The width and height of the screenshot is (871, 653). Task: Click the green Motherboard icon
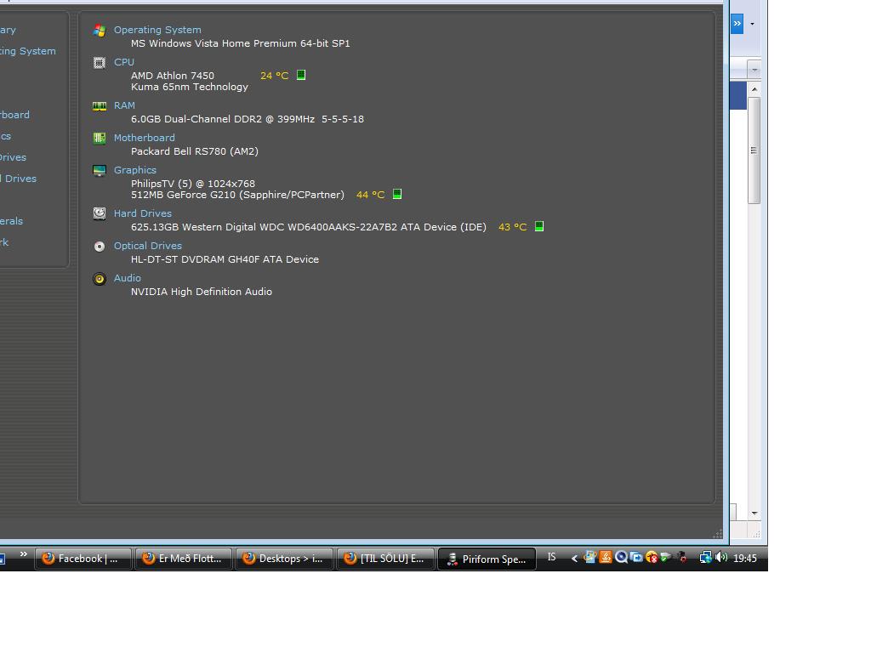click(100, 138)
